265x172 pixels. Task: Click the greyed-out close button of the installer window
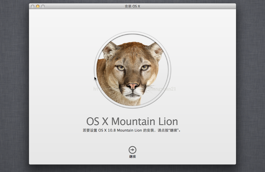(33, 6)
